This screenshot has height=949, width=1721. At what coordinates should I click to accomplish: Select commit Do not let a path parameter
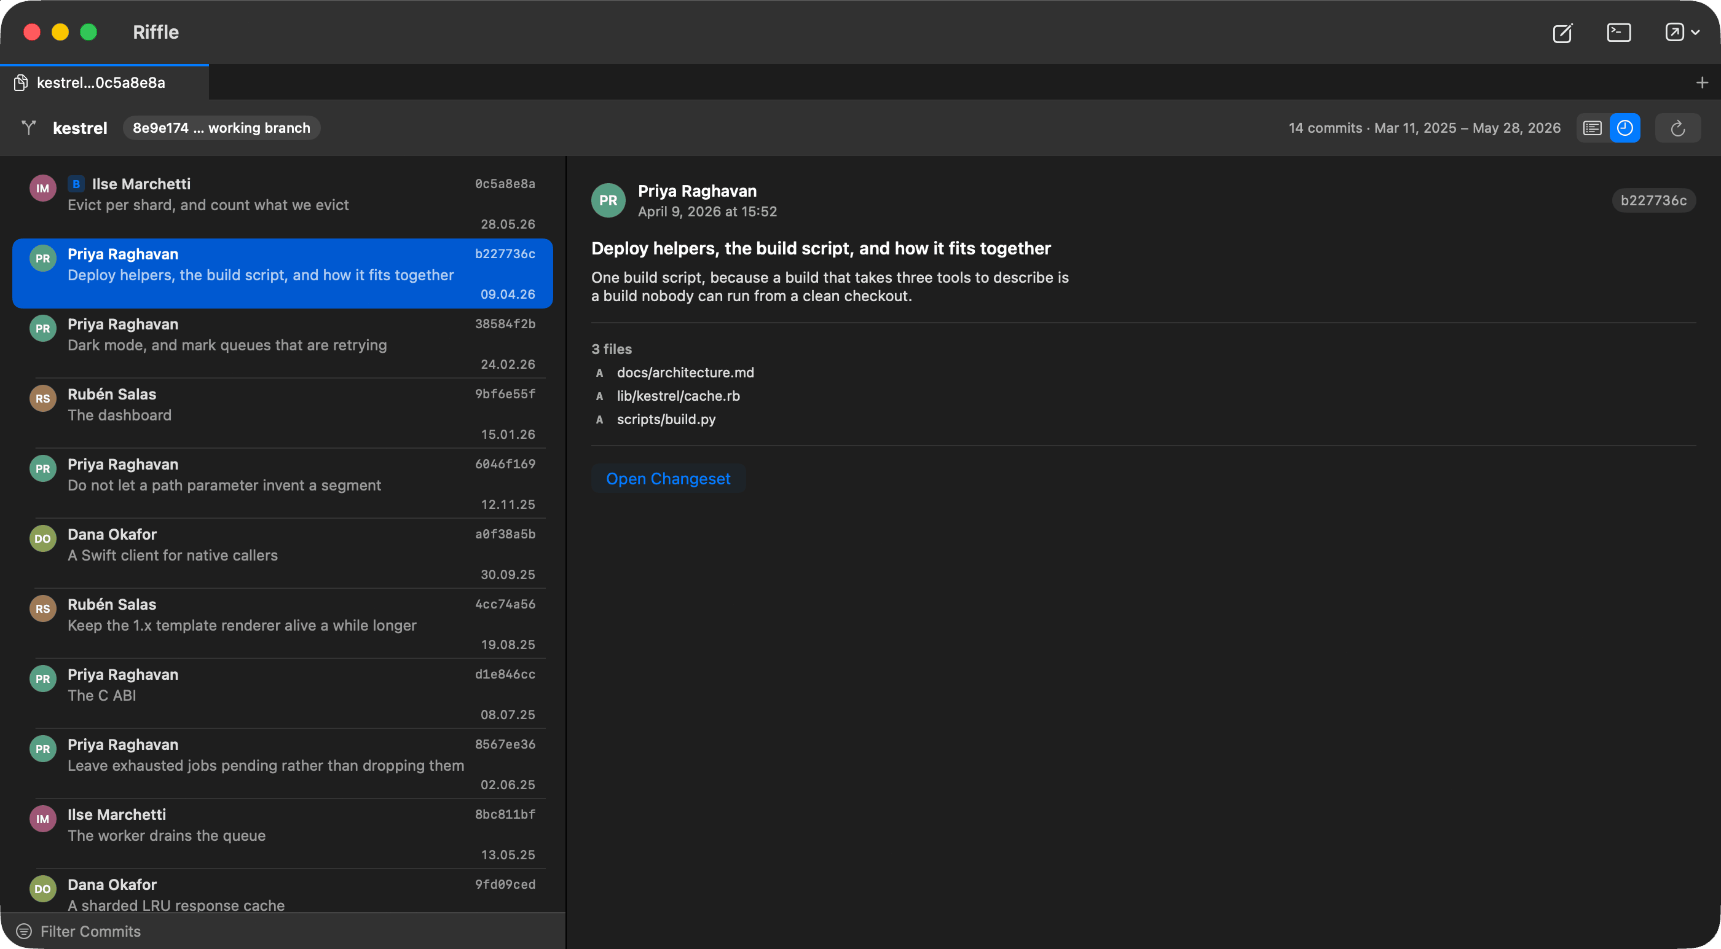click(283, 484)
